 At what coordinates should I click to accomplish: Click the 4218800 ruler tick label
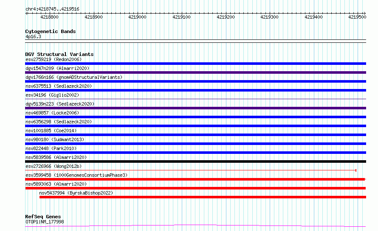tap(49, 17)
